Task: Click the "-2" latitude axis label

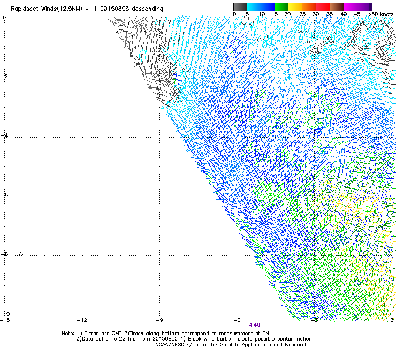Action: pos(4,77)
